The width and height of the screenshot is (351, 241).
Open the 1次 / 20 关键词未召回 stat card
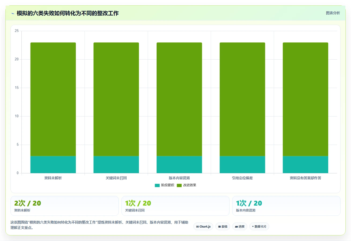[x=175, y=206]
